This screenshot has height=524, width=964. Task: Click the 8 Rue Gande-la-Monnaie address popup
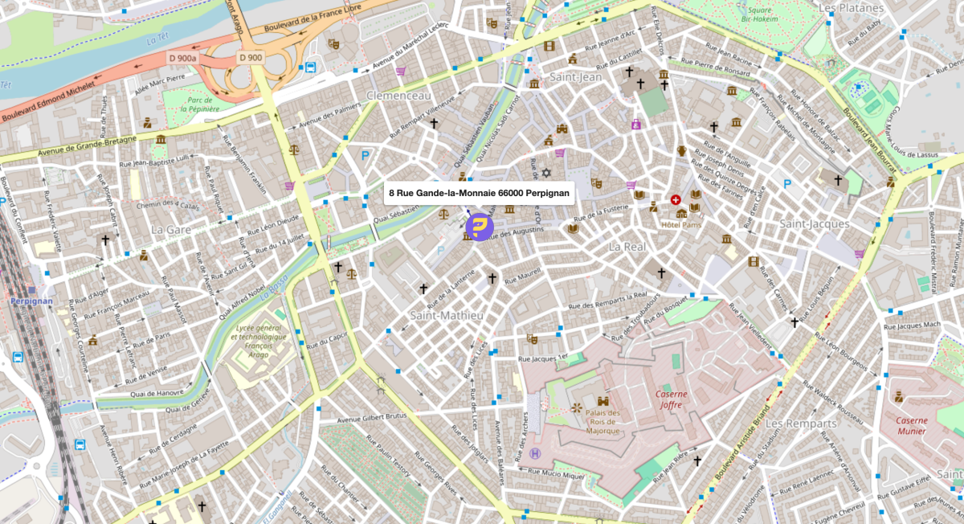479,193
